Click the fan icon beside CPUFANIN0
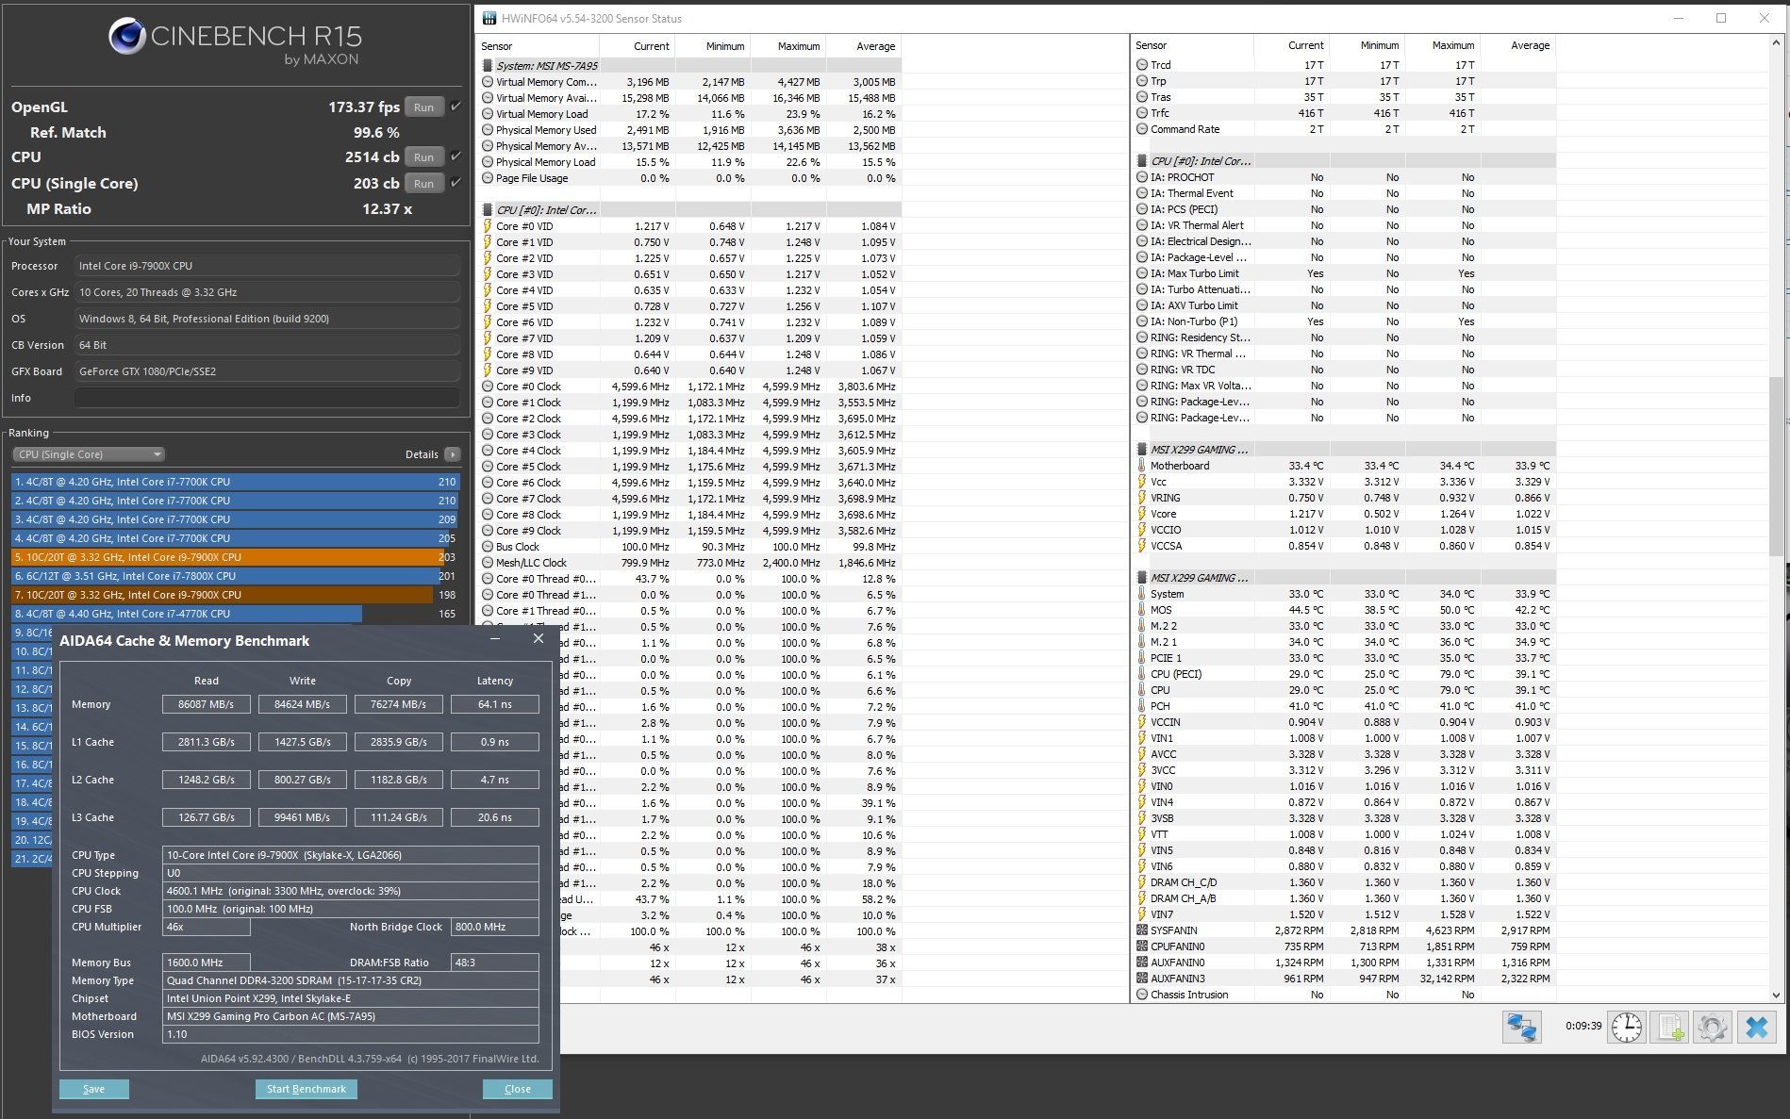The image size is (1790, 1119). click(x=1142, y=946)
